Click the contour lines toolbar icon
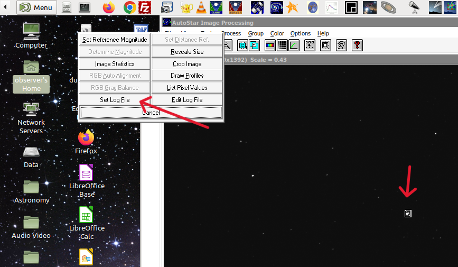Screen dimensions: 458x267 coord(341,45)
